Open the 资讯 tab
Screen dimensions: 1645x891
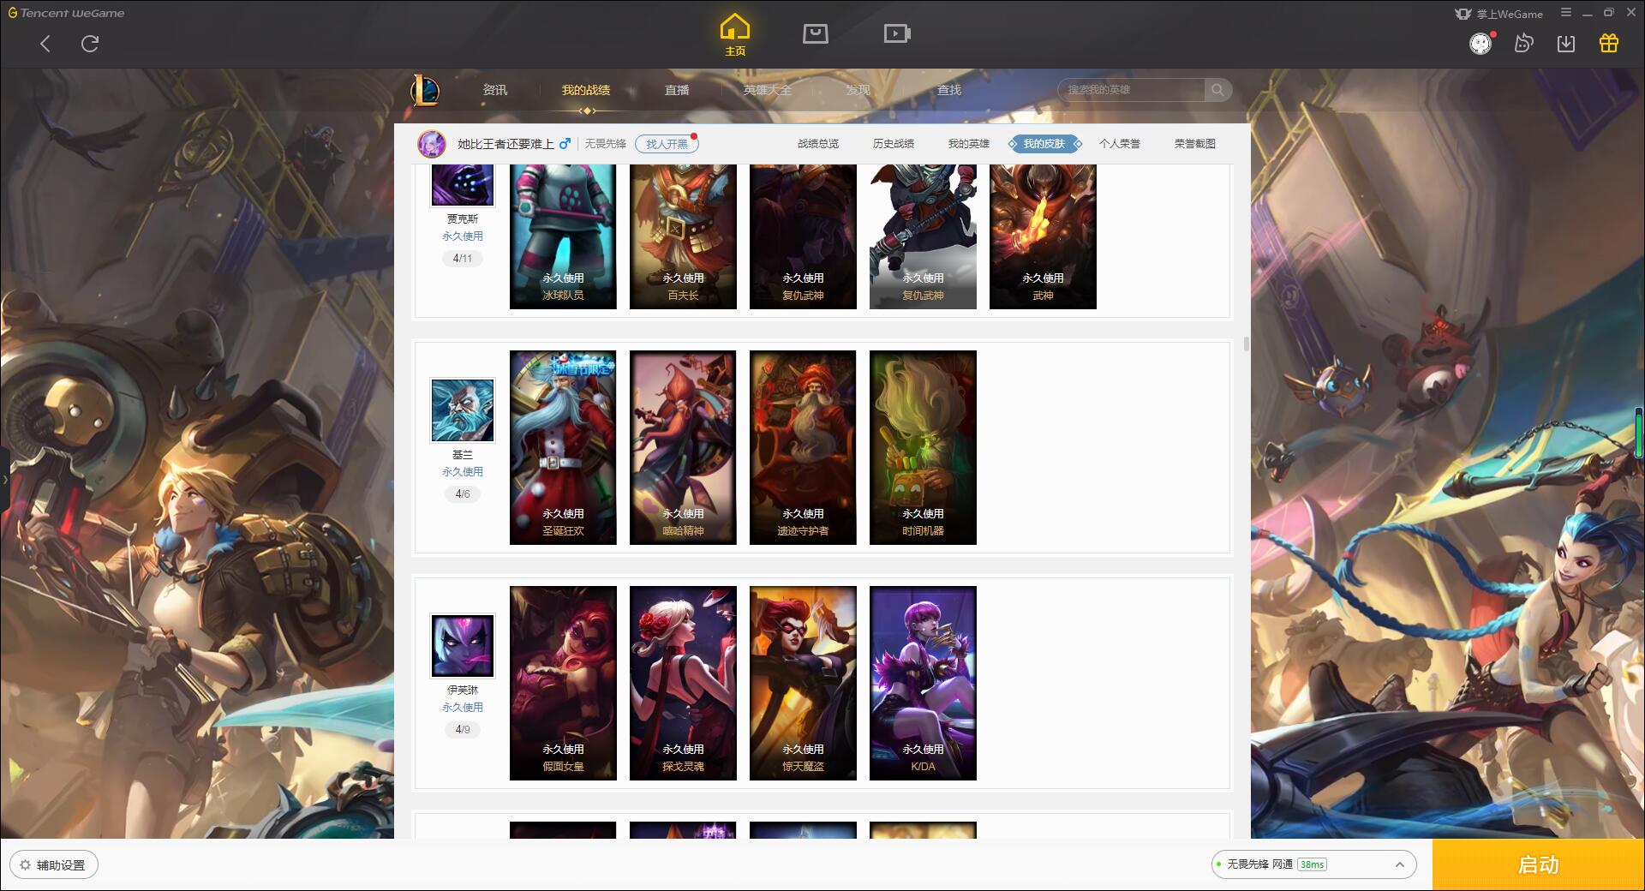495,90
